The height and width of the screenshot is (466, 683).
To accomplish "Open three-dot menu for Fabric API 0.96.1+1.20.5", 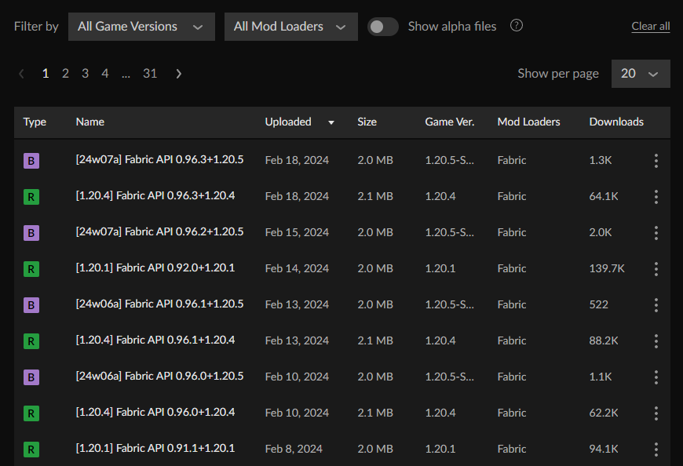I will coord(656,305).
